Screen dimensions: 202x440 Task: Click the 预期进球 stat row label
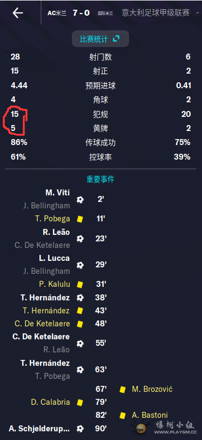tap(100, 86)
